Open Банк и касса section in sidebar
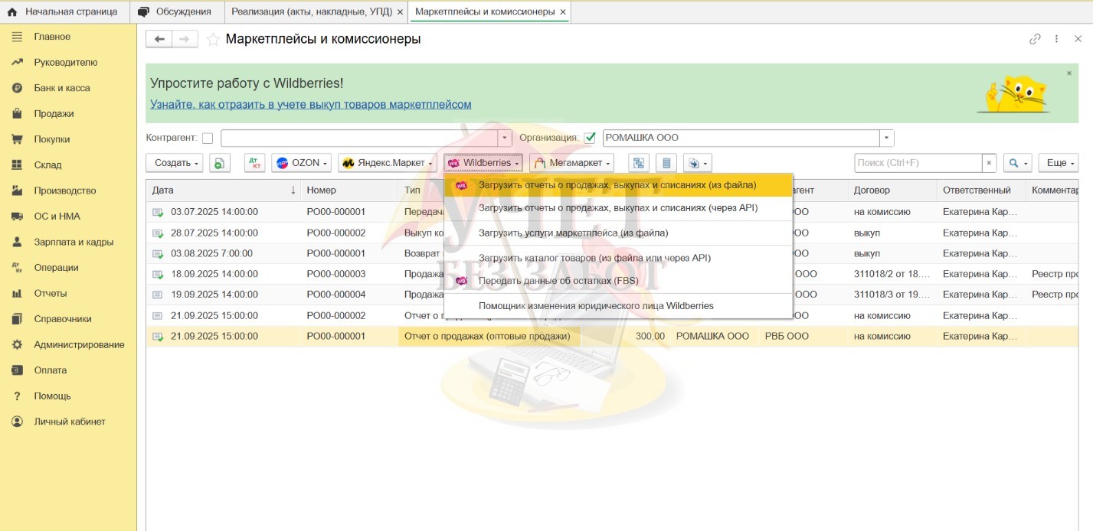Screen dimensions: 1093x531 61,88
